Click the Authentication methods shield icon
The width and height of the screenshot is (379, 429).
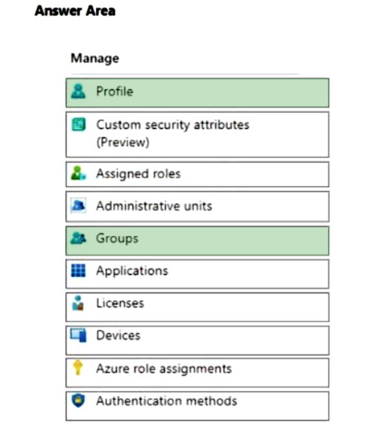(x=78, y=401)
